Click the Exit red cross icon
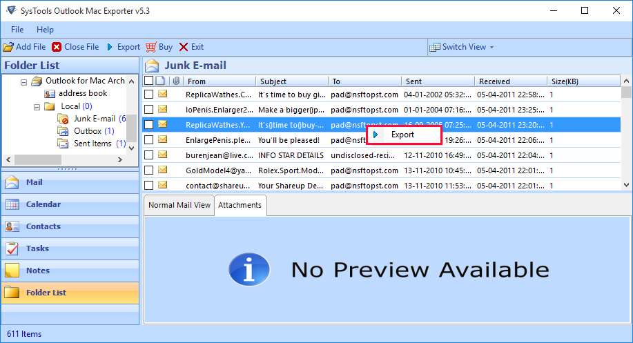This screenshot has width=633, height=343. [184, 47]
